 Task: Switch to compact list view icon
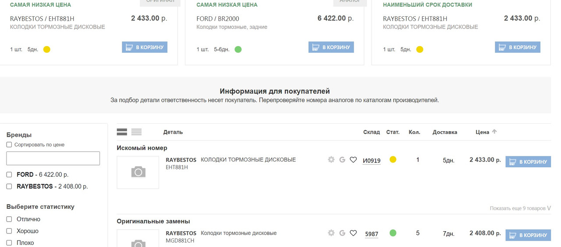click(x=136, y=132)
